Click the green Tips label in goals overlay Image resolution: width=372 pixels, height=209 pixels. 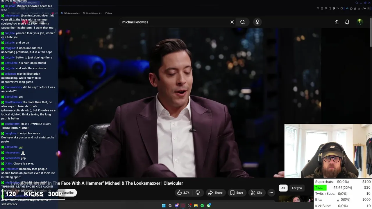tap(321, 188)
